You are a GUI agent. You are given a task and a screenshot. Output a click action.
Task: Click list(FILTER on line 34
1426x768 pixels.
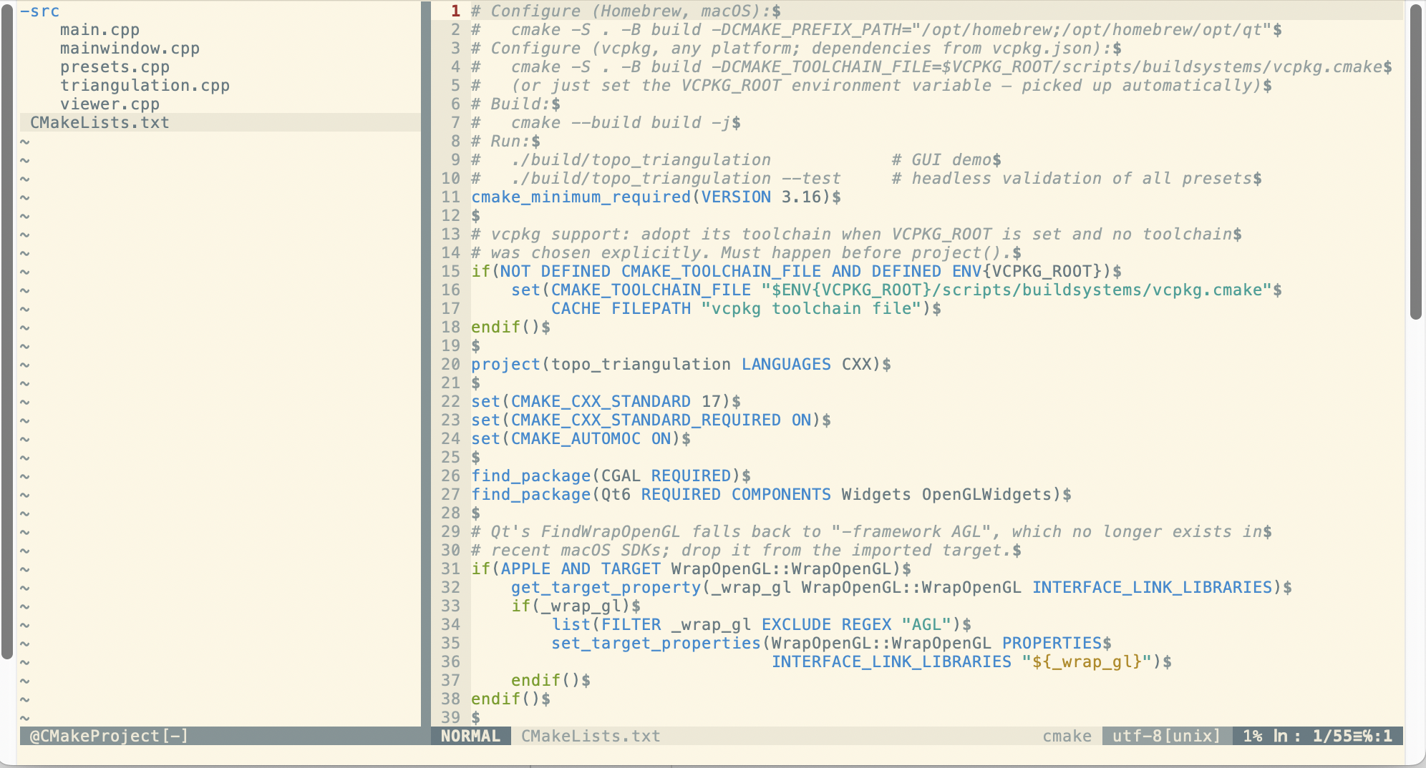[606, 625]
